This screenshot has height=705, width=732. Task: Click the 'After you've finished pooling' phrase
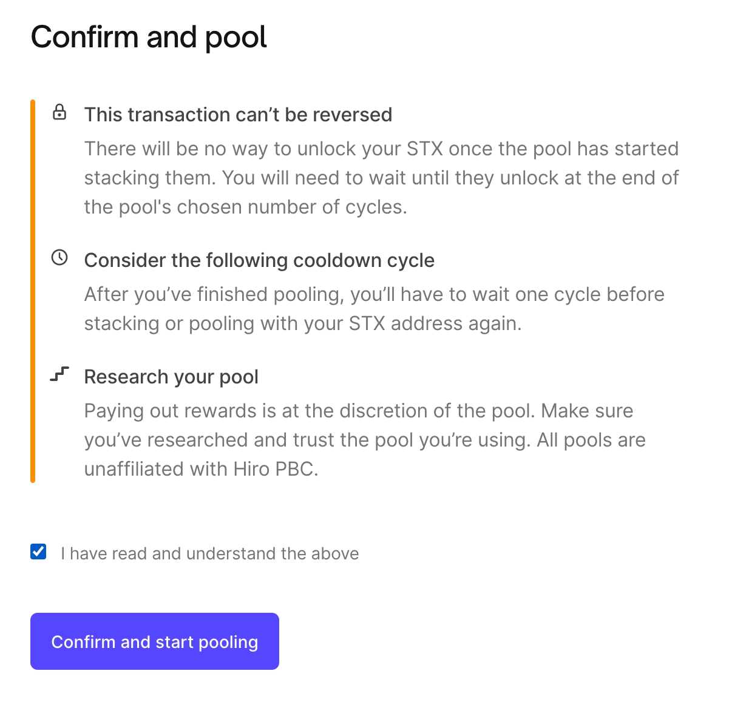coord(214,294)
